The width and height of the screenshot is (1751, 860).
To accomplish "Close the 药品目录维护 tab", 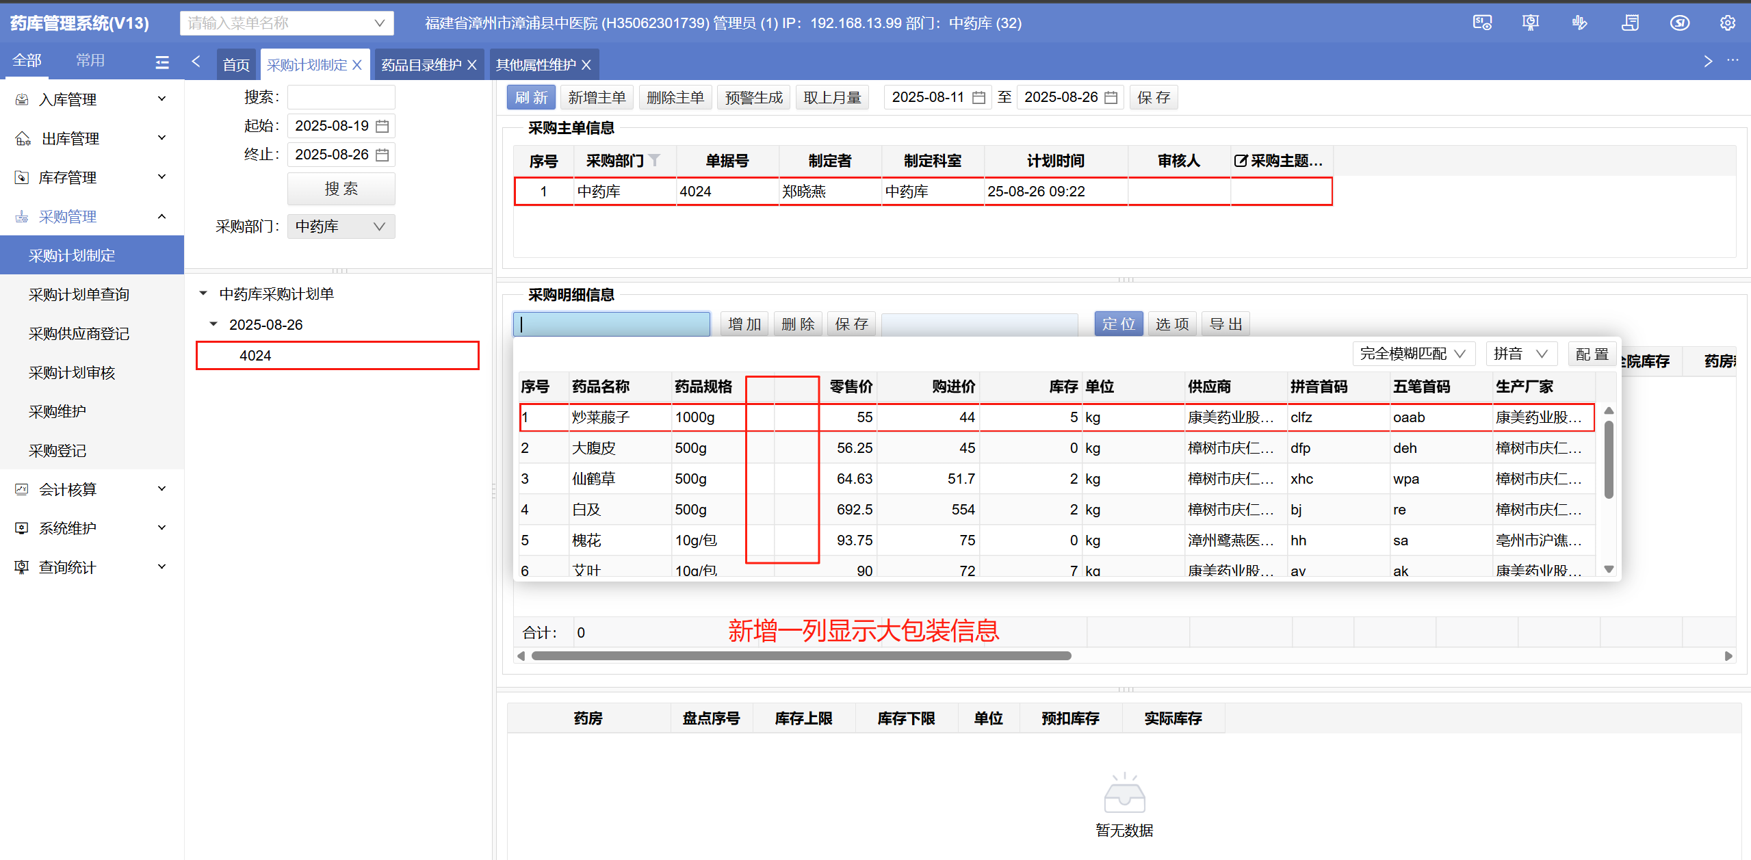I will point(472,65).
